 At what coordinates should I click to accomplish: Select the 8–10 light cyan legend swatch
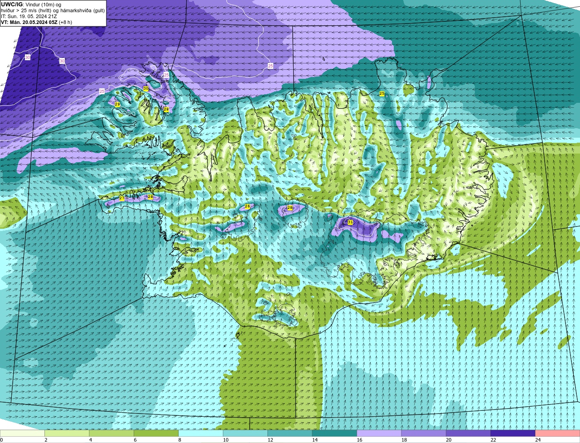(x=201, y=433)
